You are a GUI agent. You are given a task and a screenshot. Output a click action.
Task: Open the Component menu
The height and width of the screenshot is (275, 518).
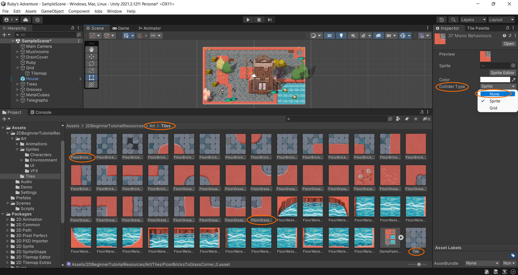tap(79, 11)
